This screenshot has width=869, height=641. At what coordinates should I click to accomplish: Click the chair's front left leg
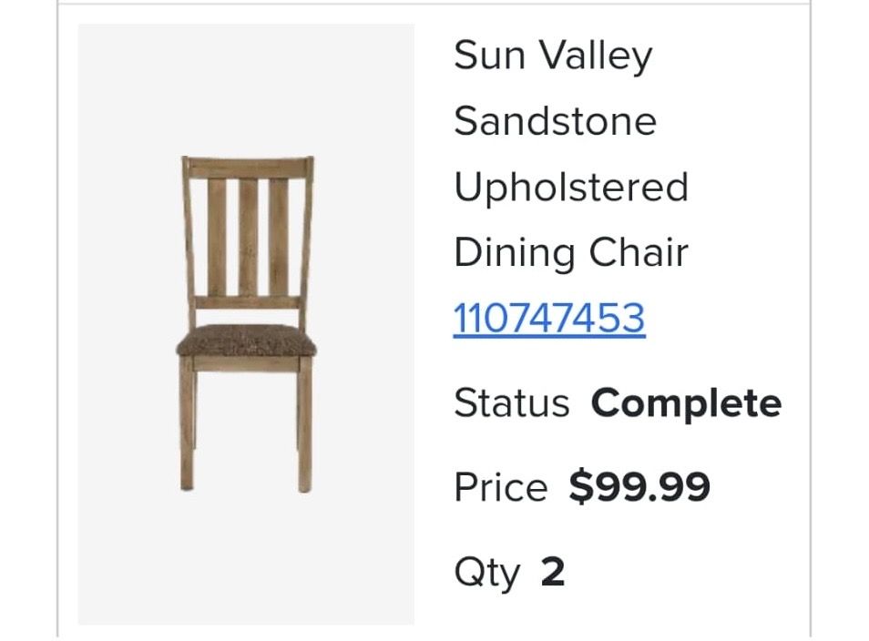click(x=187, y=424)
